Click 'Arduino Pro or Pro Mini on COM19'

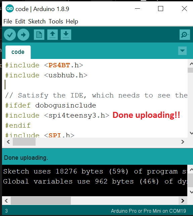[148, 211]
